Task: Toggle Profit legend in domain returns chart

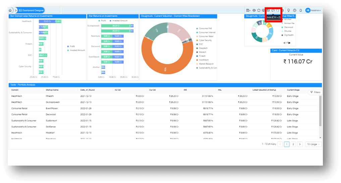Action: point(71,46)
